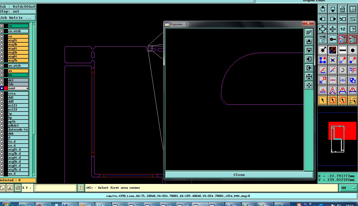
Task: Click the connected blue-red dots polyline icon
Action: (x=323, y=60)
